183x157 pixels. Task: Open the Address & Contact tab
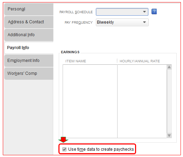29,22
